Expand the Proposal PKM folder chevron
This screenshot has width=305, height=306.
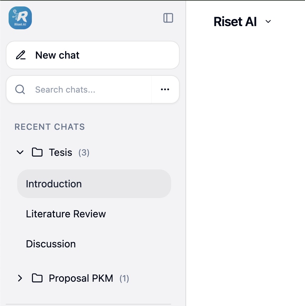click(20, 278)
